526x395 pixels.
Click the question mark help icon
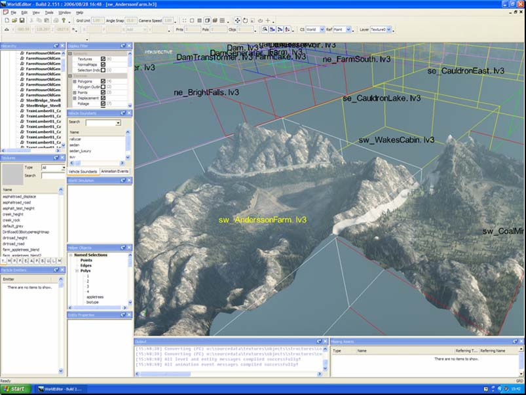point(64,20)
